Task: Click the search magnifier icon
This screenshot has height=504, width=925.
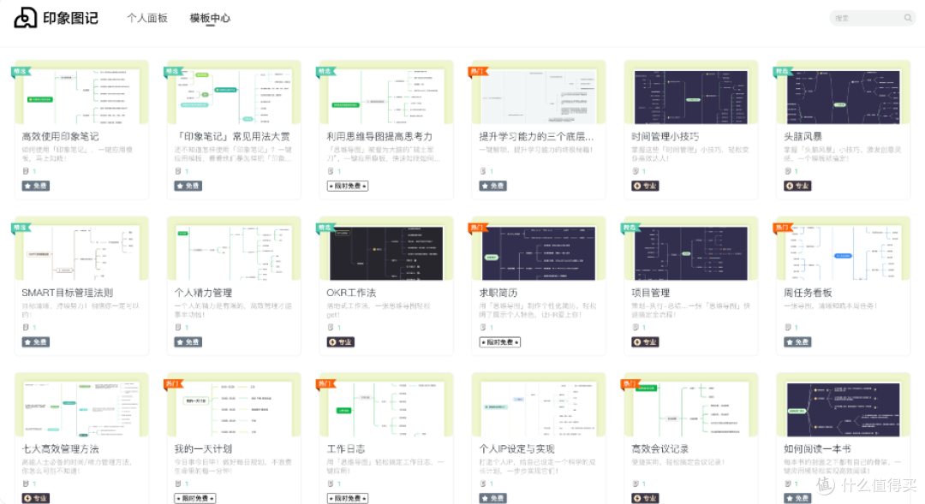Action: [x=908, y=18]
